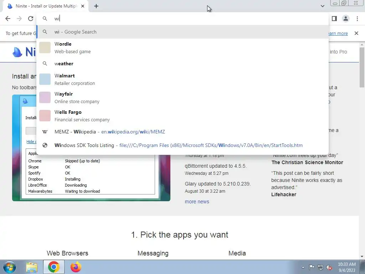Select the Ninite browser tab
The width and height of the screenshot is (365, 274).
46,6
